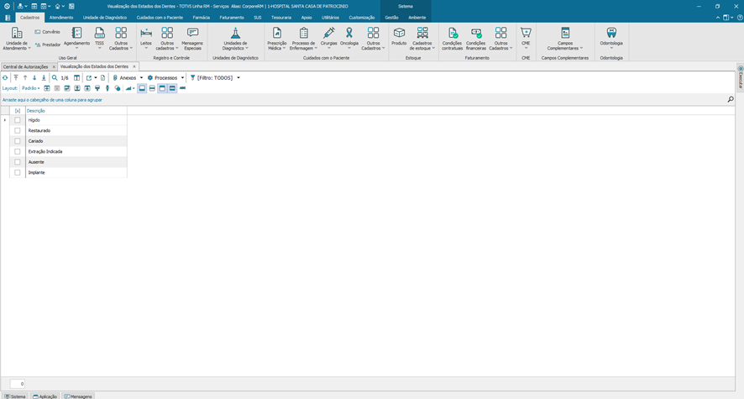The height and width of the screenshot is (399, 744).
Task: Click the help question mark icon
Action: pos(740,18)
